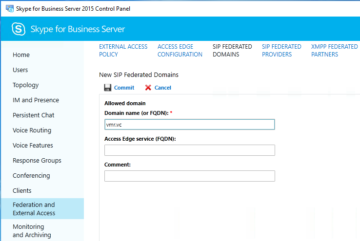Click into the Domain name field
The height and width of the screenshot is (241, 360).
(x=189, y=125)
